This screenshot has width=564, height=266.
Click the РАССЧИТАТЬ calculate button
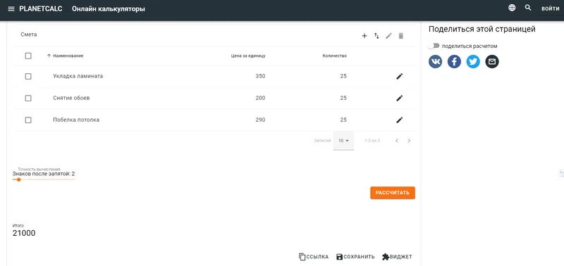coord(393,193)
